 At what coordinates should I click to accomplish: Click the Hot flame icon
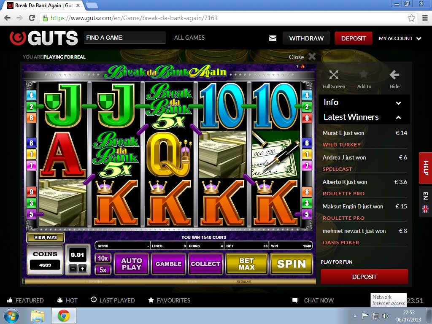tap(59, 300)
